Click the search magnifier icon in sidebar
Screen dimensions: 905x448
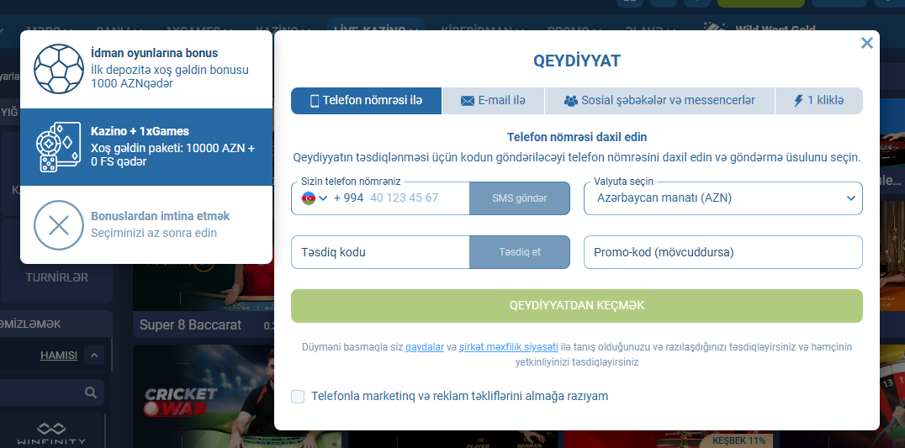pos(91,393)
